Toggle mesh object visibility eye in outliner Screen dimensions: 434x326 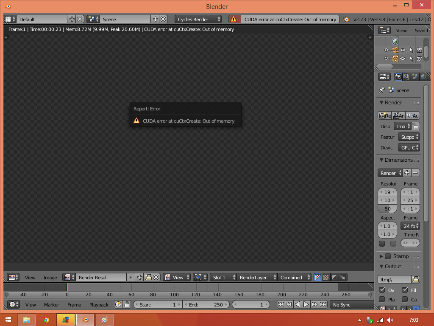pyautogui.click(x=403, y=59)
